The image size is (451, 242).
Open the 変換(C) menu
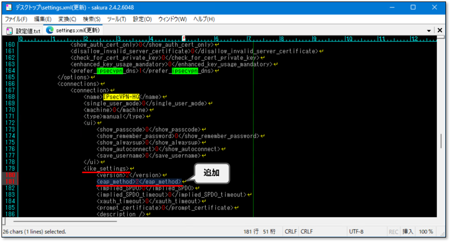tap(67, 19)
